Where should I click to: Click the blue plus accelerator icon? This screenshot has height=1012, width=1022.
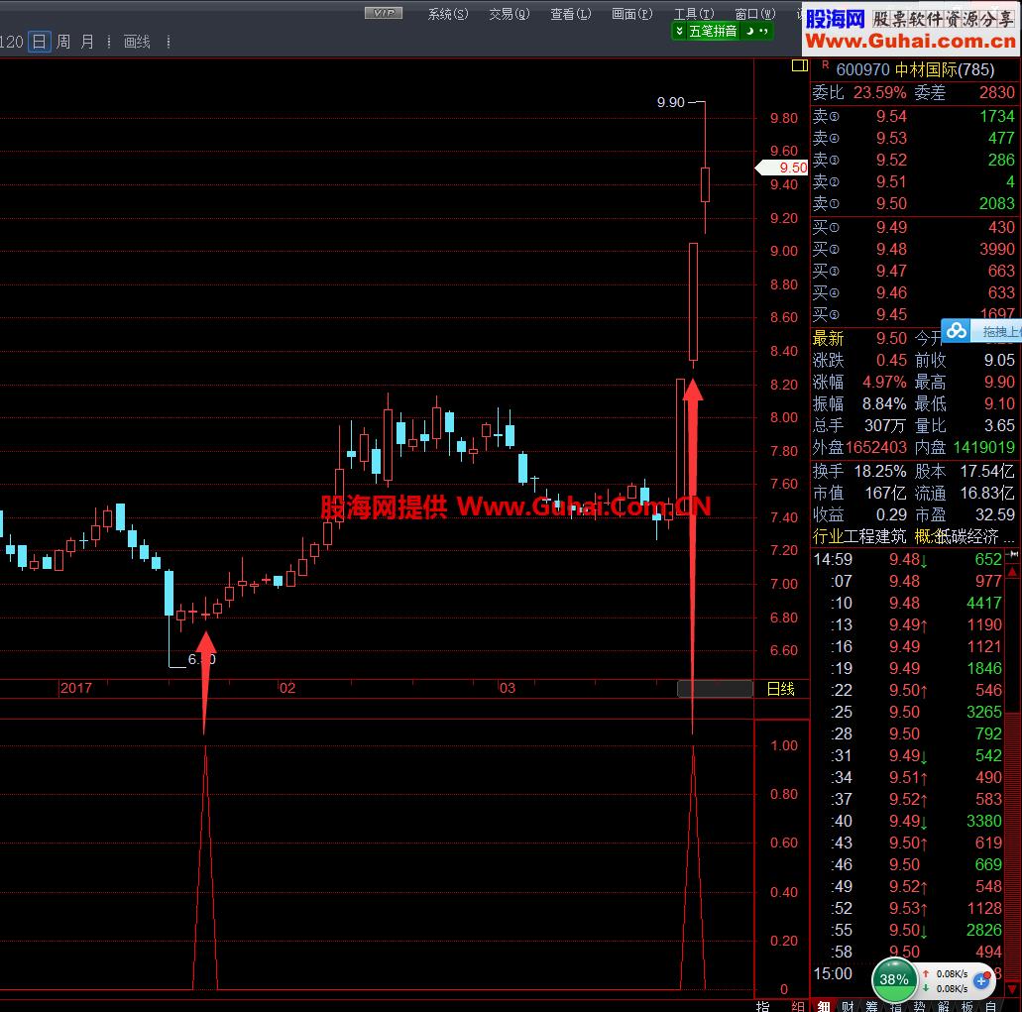pos(981,981)
